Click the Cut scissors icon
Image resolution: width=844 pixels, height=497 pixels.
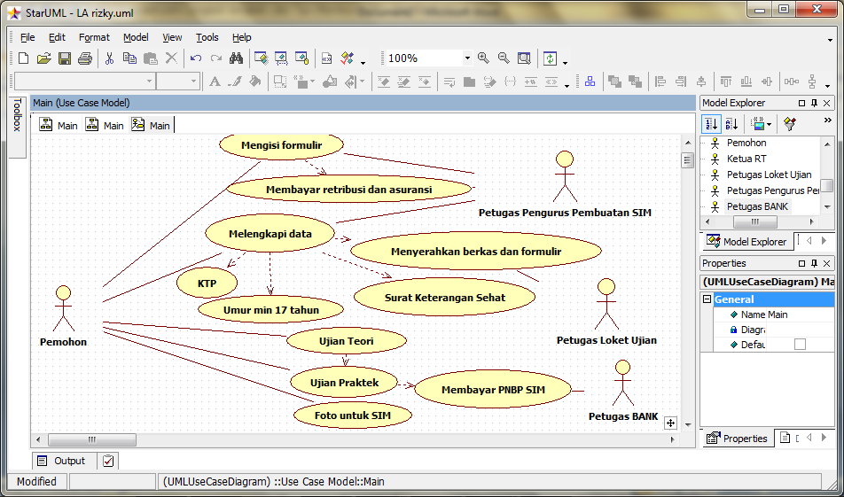(x=109, y=58)
